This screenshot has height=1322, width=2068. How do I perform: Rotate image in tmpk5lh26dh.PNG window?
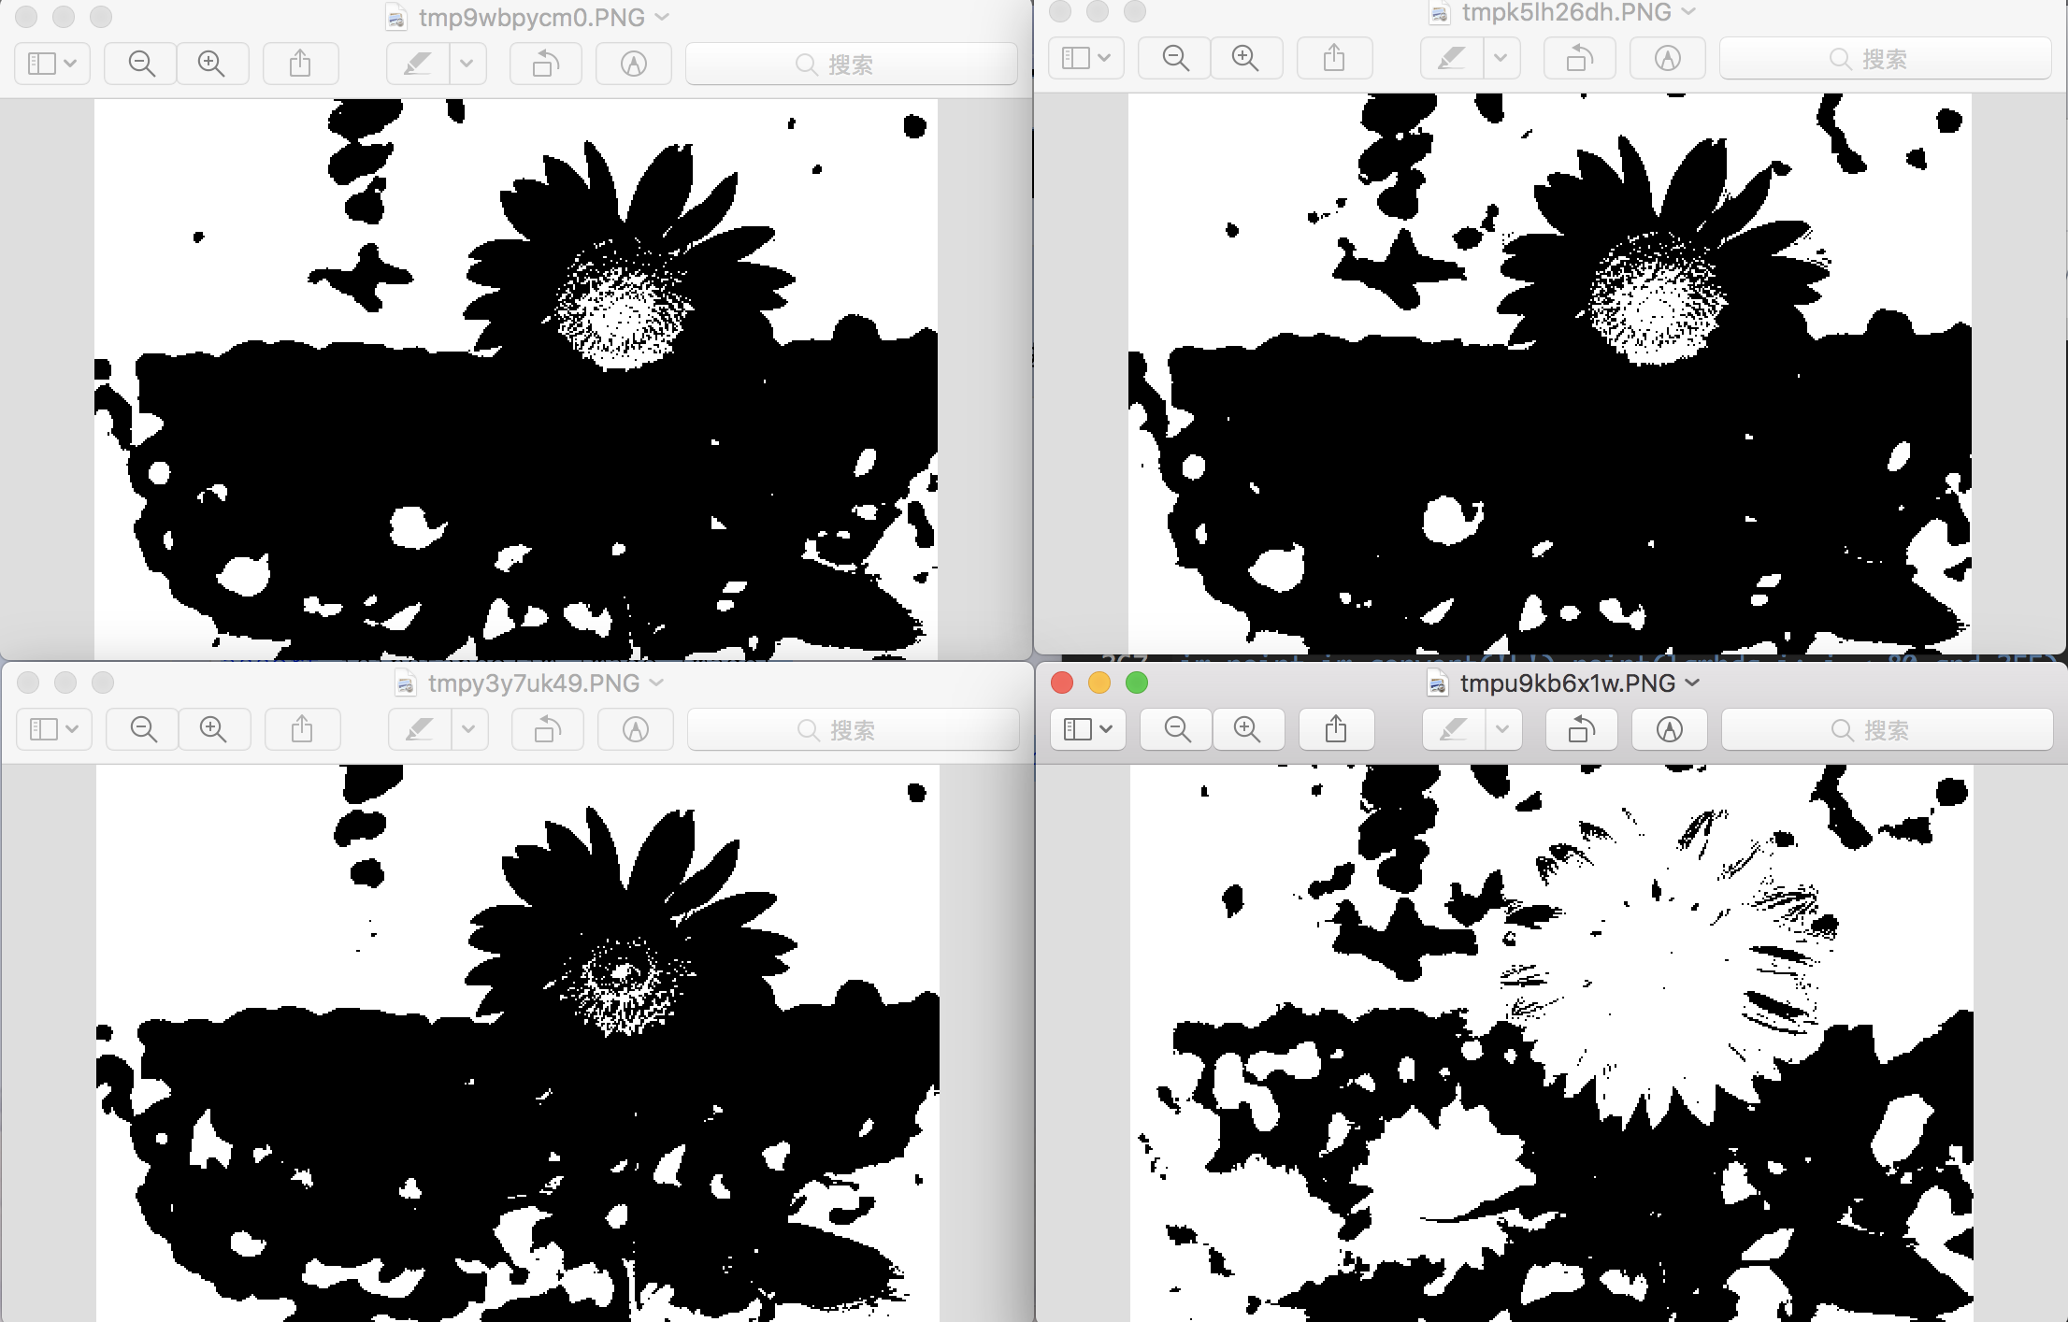1579,58
